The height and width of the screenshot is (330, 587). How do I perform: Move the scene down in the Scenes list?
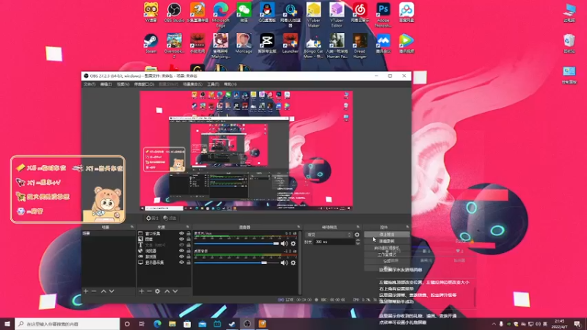pos(112,291)
